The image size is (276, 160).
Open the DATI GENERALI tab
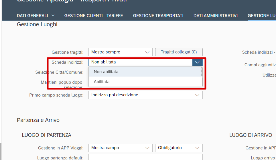[x=32, y=15]
